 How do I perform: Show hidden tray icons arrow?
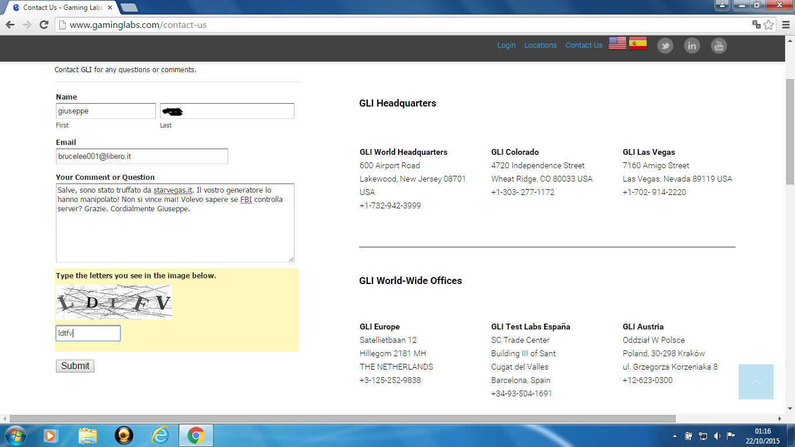pyautogui.click(x=675, y=436)
